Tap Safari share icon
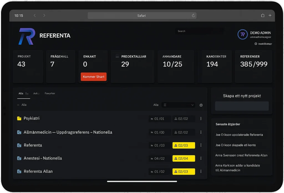 coord(263,16)
